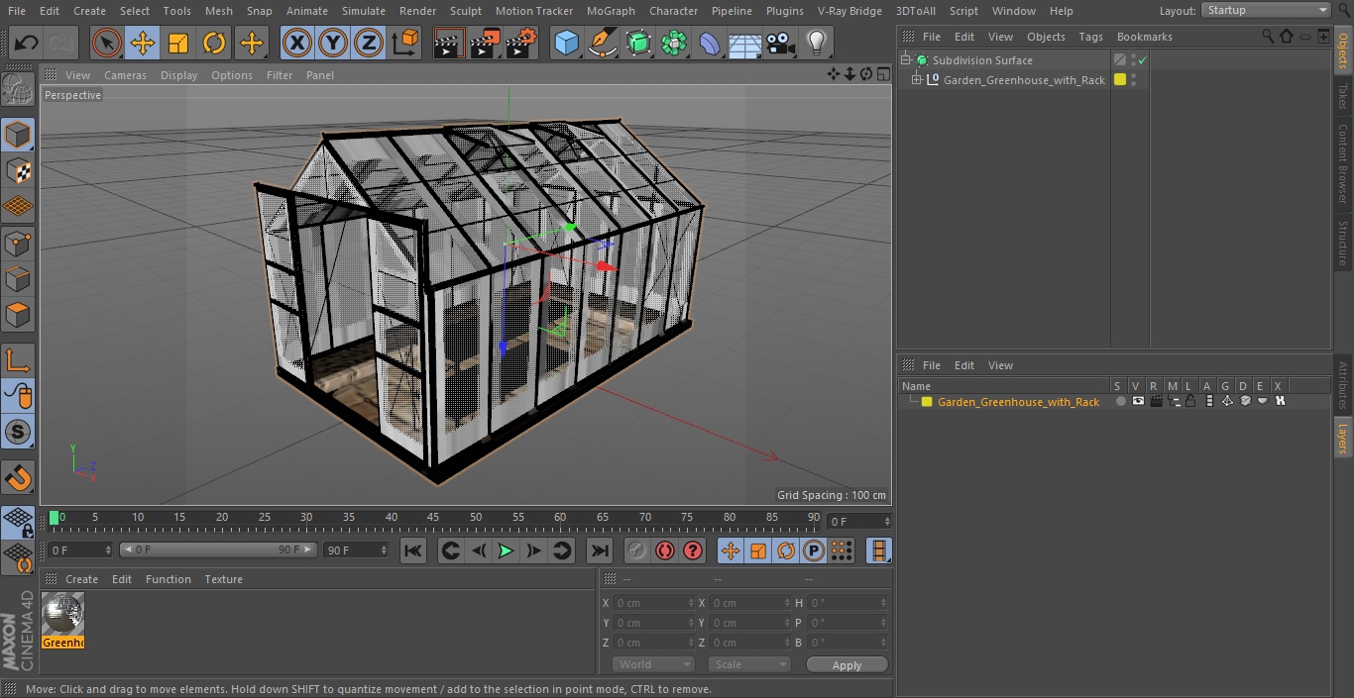Enable the Axis tool
Viewport: 1354px width, 698px height.
(18, 360)
